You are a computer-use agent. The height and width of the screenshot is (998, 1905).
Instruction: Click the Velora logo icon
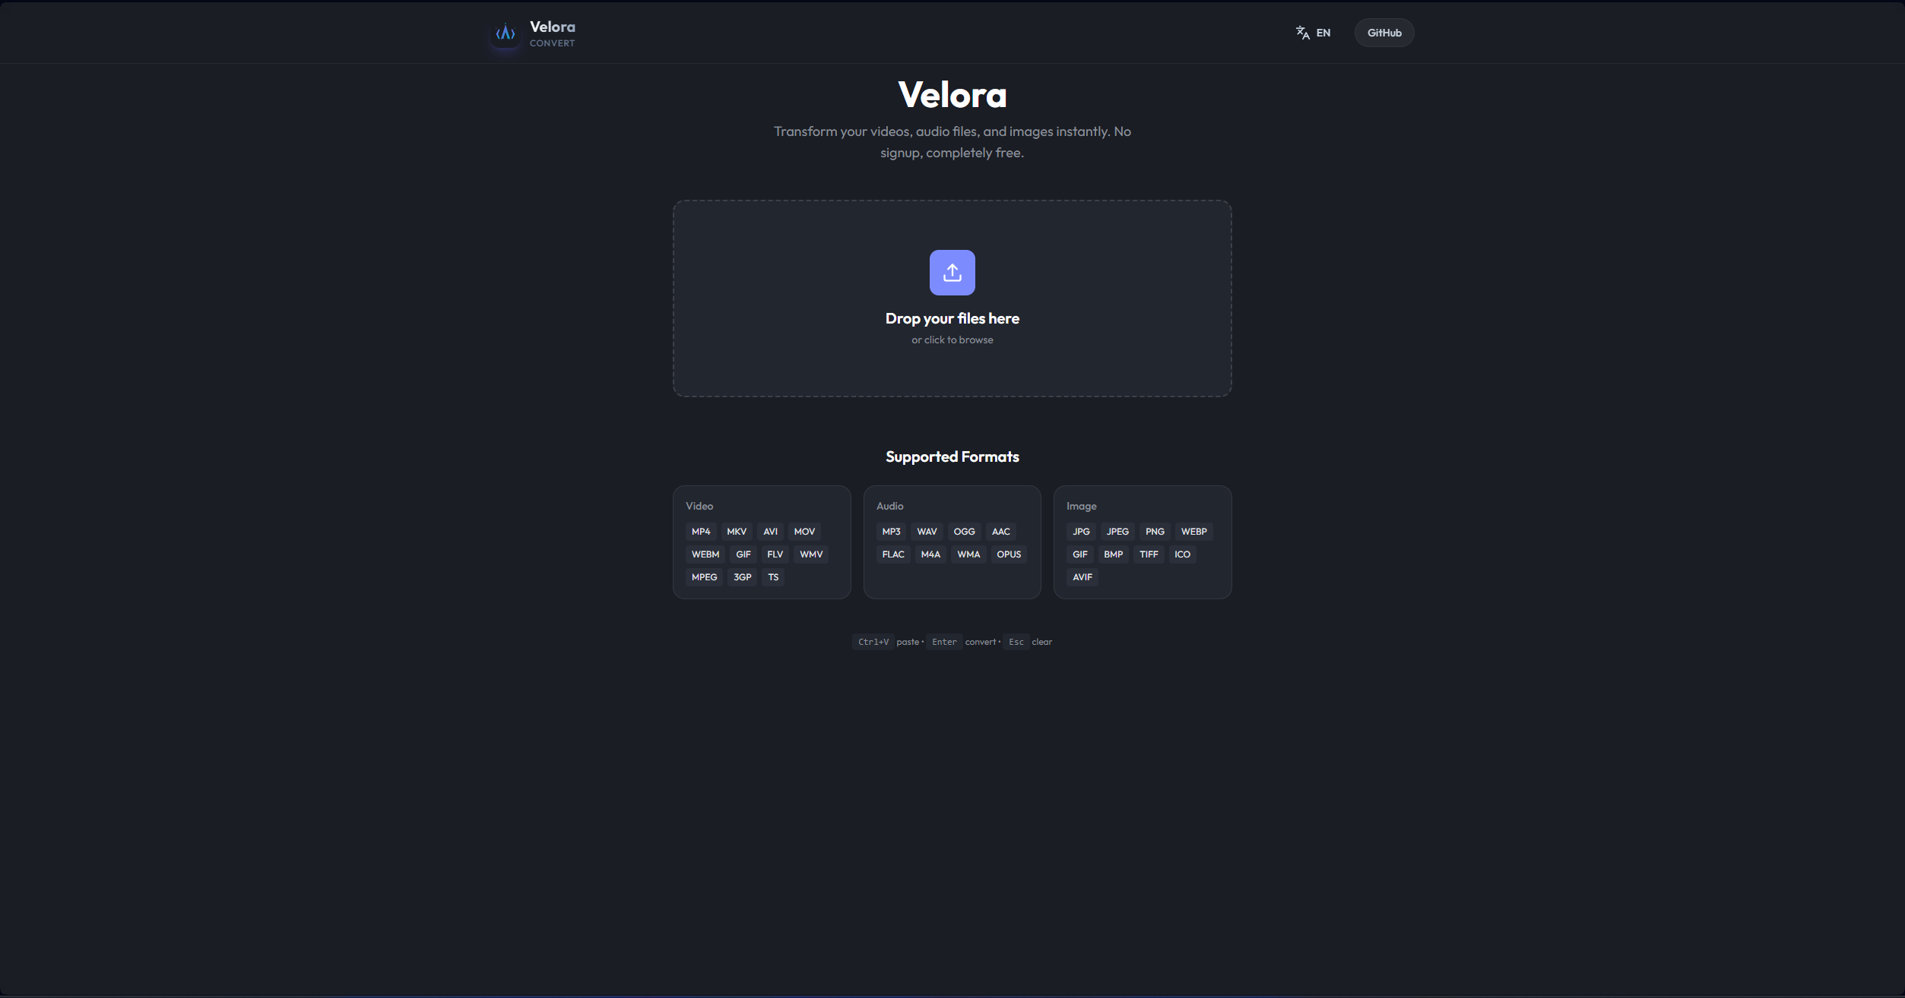pos(504,32)
